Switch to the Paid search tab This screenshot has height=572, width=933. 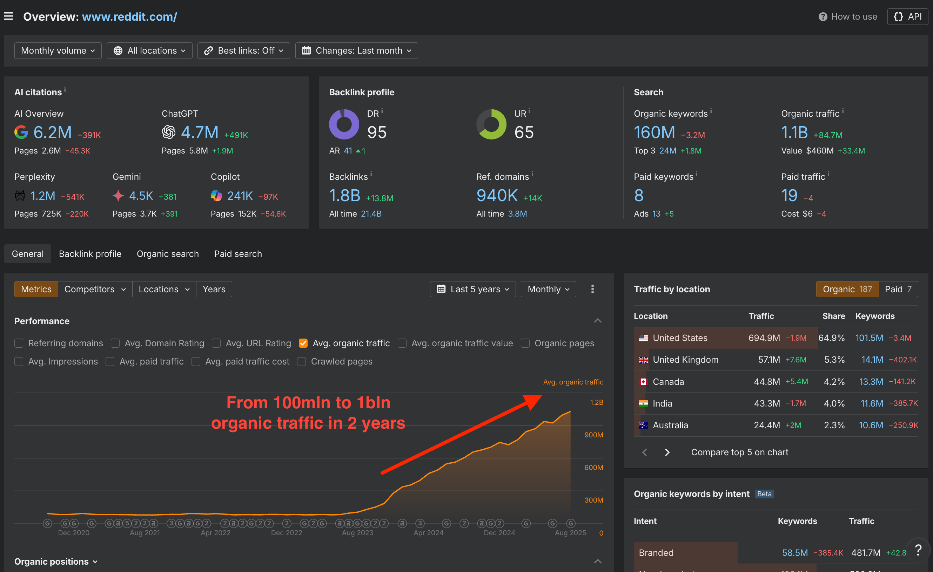point(238,254)
